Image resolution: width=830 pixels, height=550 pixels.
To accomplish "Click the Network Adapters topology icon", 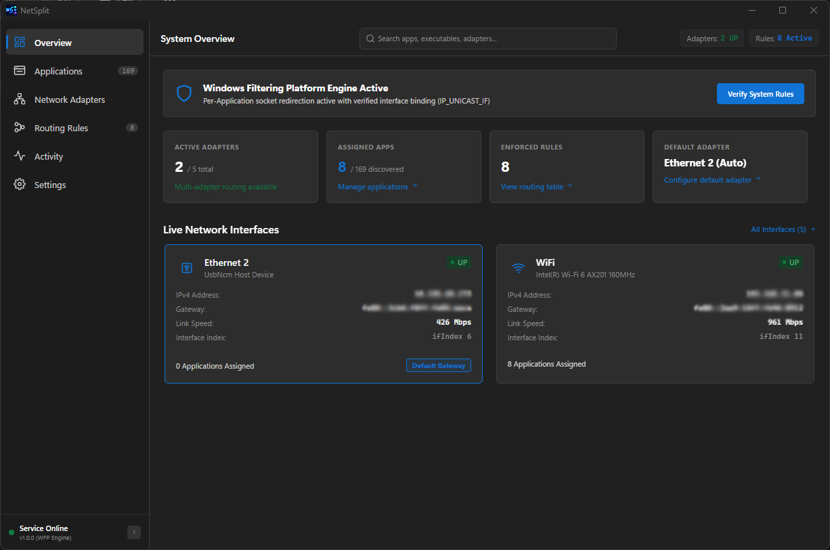I will coord(20,99).
